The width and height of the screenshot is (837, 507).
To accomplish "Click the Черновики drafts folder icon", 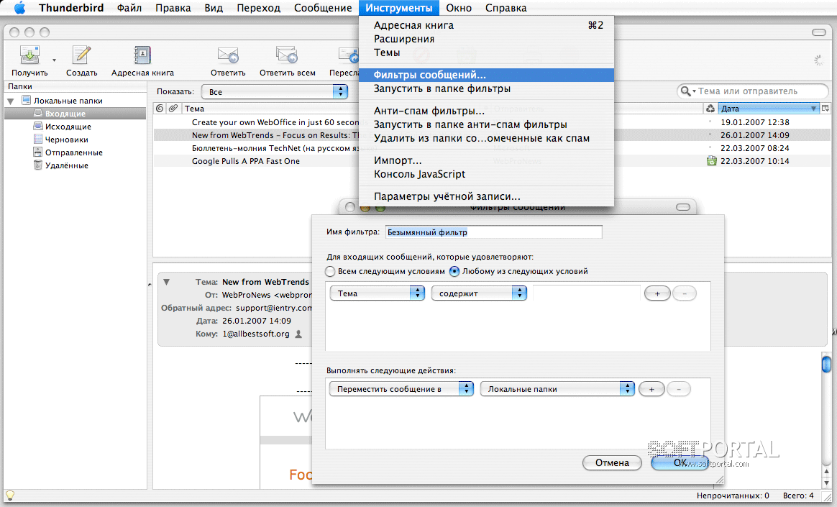I will (x=38, y=139).
